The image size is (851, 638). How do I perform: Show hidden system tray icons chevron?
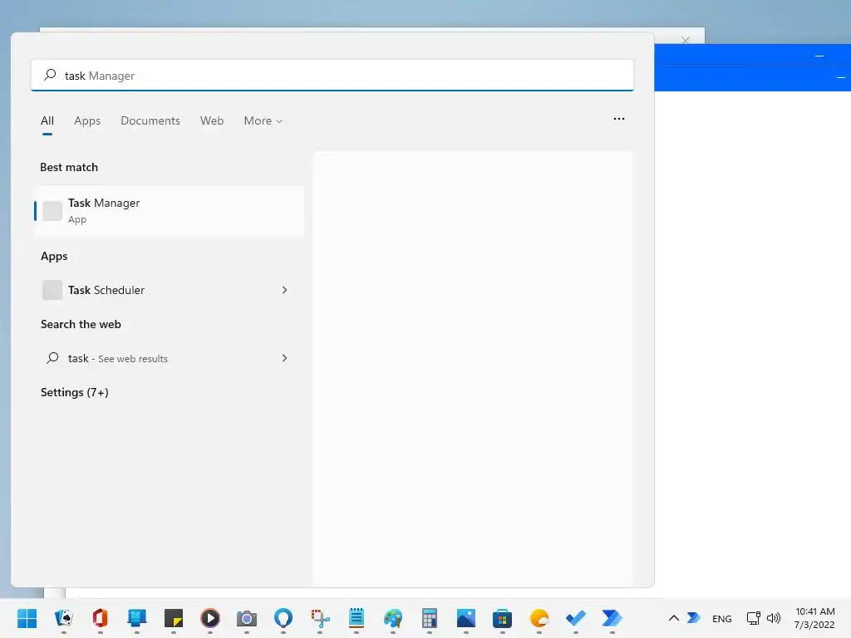pyautogui.click(x=673, y=618)
